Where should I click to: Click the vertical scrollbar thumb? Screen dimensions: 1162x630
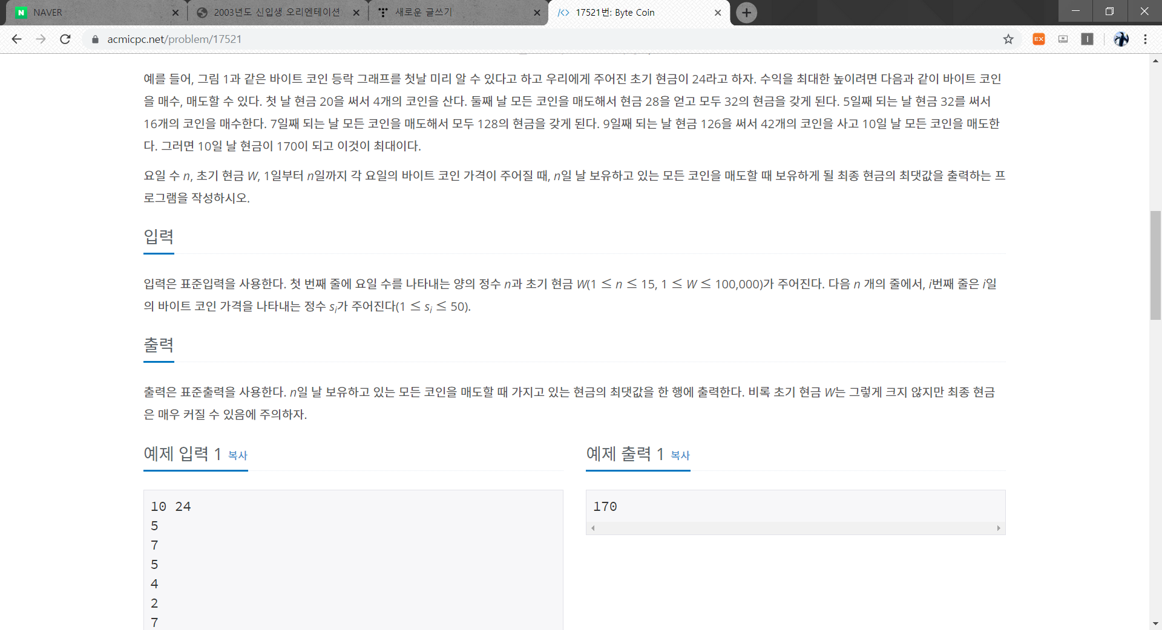point(1156,265)
